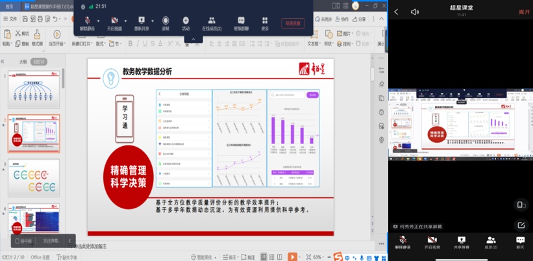The image size is (533, 261).
Task: Open 聊天 chat on phone bottom bar
Action: pyautogui.click(x=520, y=242)
